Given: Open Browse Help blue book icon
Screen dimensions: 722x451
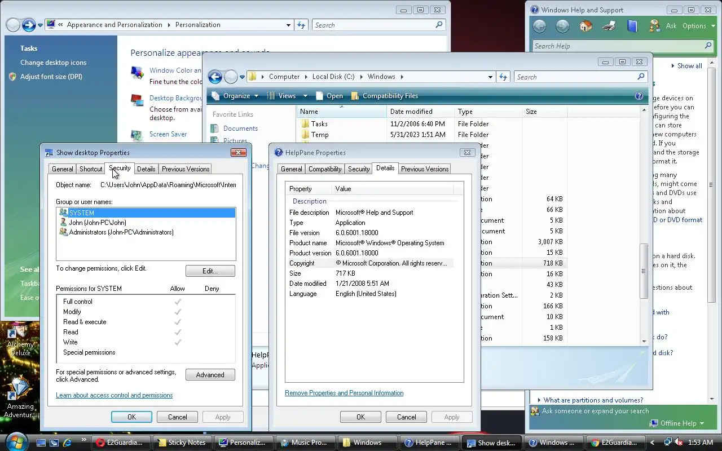Looking at the screenshot, I should click(632, 26).
